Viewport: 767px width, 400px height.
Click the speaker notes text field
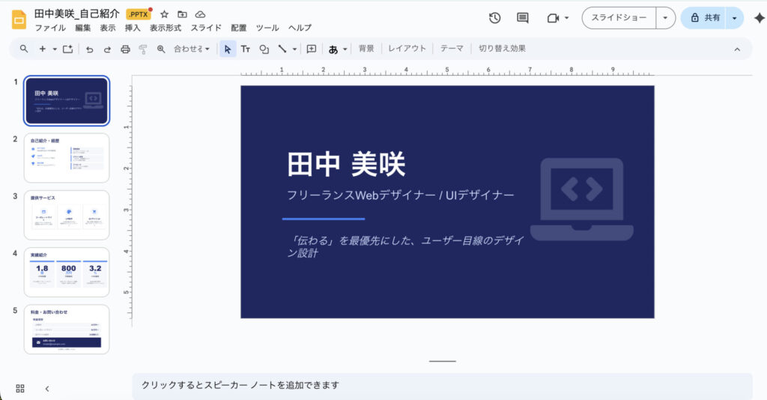coord(442,385)
